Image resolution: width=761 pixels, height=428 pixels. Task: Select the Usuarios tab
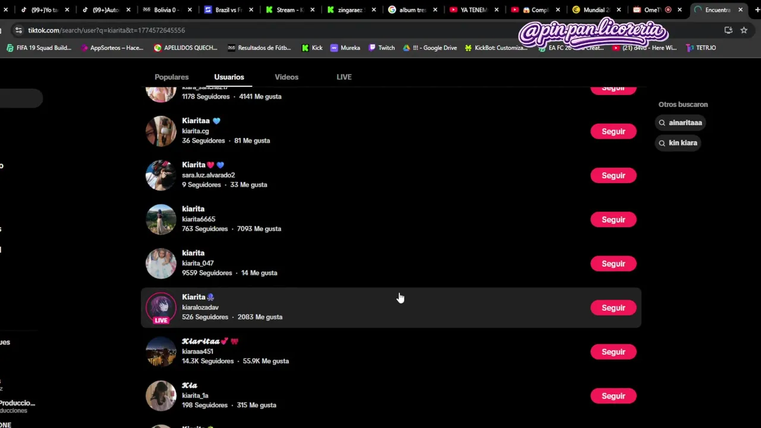[x=229, y=77]
